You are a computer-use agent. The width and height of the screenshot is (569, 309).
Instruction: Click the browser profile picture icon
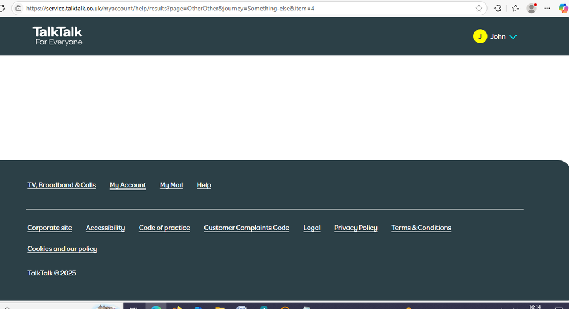[x=531, y=8]
